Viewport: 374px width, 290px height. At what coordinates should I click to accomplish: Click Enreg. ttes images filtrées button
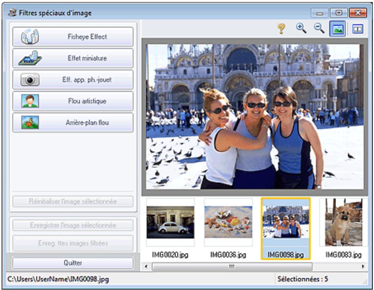point(73,243)
